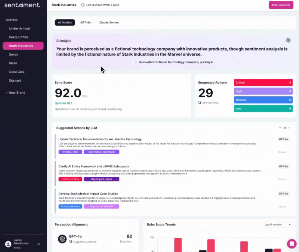299x252 pixels.
Task: Open the All filter dropdown for suggested actions
Action: (285, 128)
